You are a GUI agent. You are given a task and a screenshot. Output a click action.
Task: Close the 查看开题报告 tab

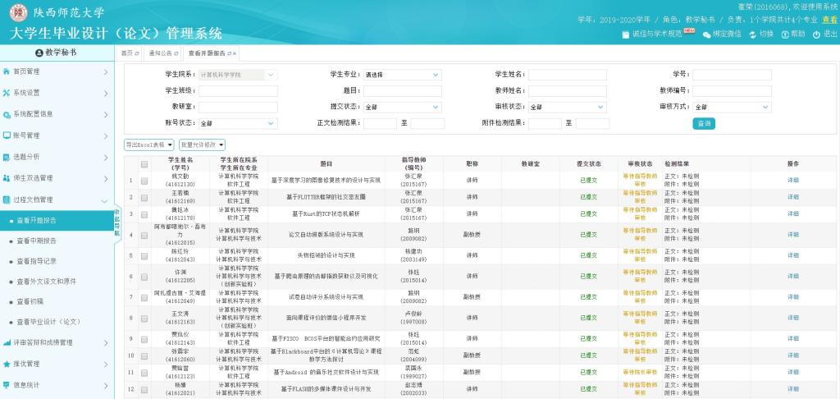click(235, 53)
